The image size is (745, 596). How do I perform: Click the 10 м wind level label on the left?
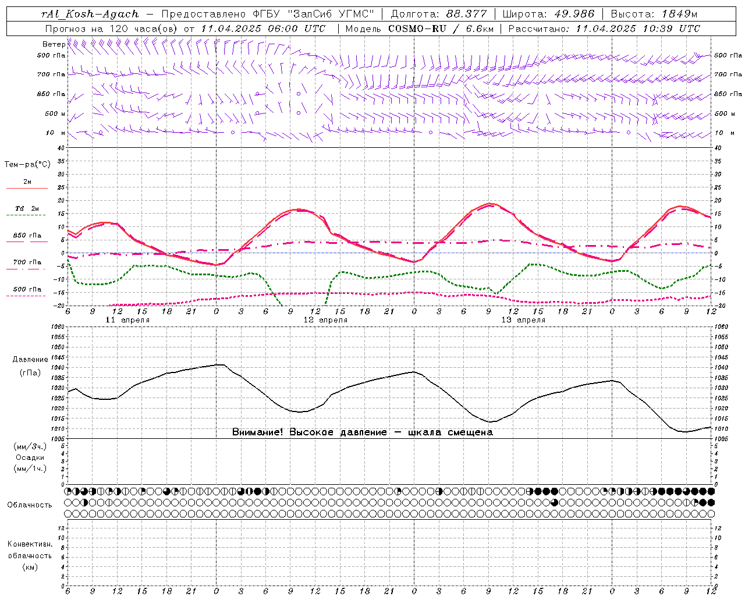(56, 133)
